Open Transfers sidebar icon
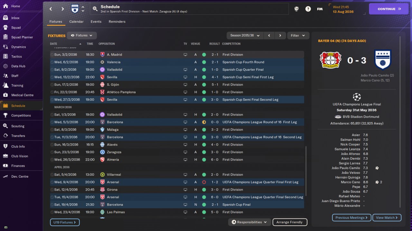This screenshot has width=412, height=231. pyautogui.click(x=5, y=136)
